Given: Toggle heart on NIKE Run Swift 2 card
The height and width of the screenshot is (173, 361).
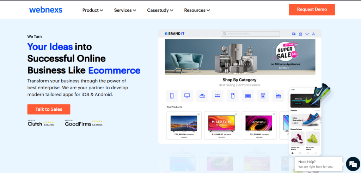Looking at the screenshot, I should click(x=302, y=134).
